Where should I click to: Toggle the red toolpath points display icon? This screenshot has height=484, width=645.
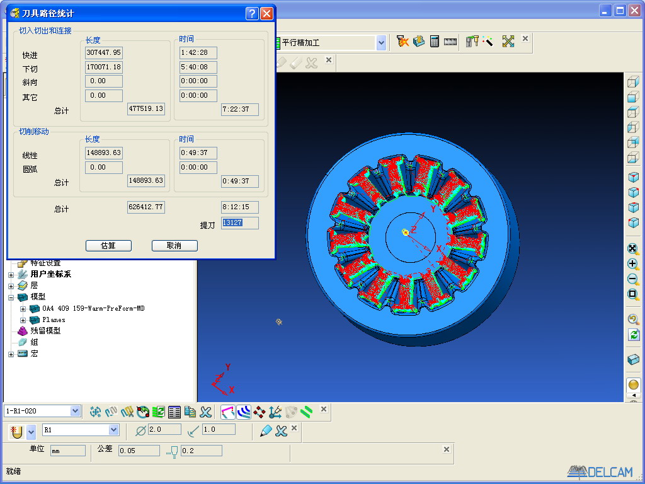pyautogui.click(x=259, y=411)
